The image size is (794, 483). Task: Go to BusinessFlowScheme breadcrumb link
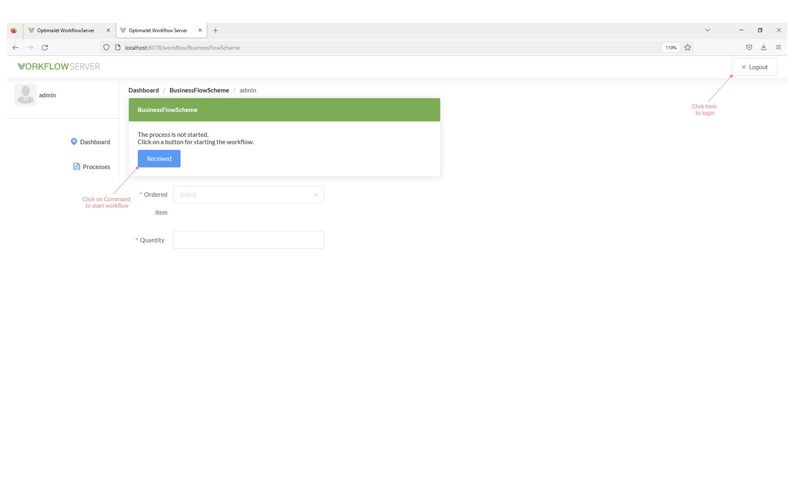point(199,90)
